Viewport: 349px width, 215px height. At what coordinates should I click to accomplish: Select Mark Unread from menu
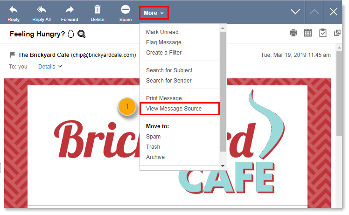pyautogui.click(x=162, y=32)
